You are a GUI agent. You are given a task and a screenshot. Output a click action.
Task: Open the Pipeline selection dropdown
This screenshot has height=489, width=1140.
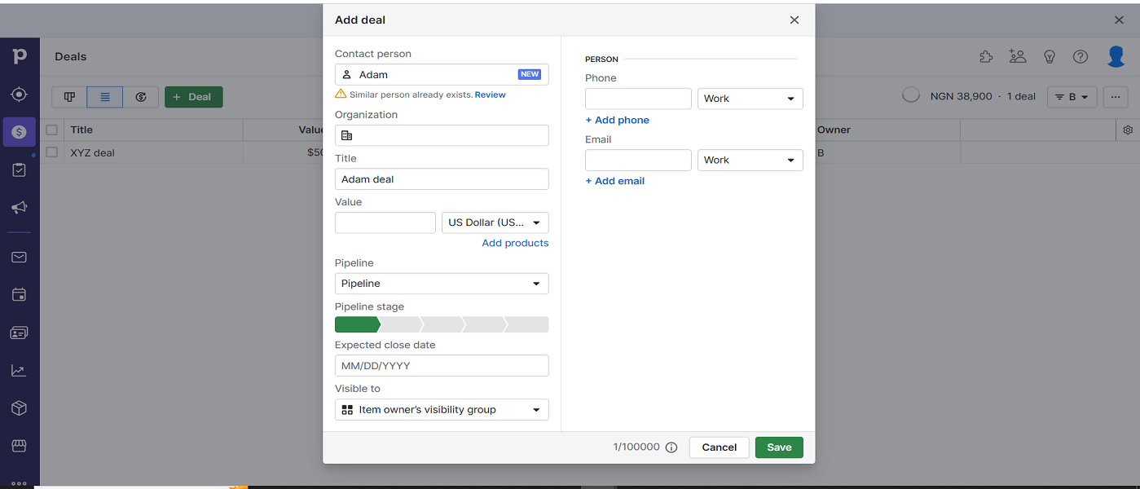[442, 284]
